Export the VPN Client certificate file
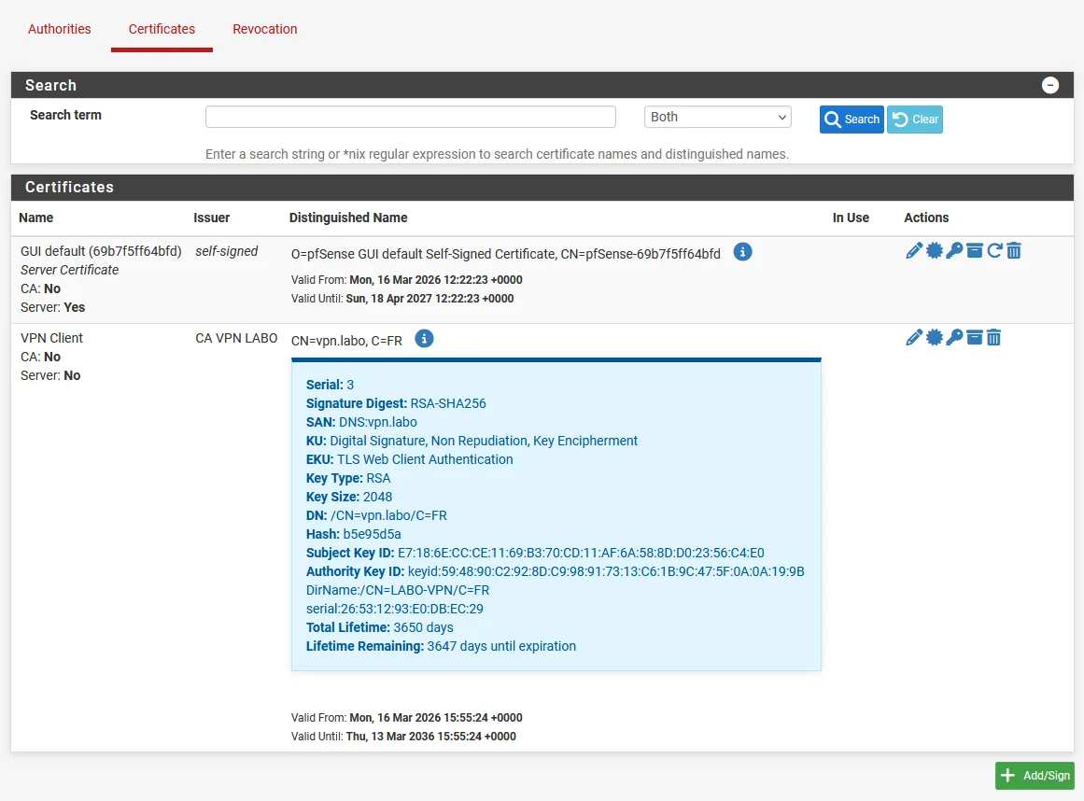The height and width of the screenshot is (801, 1084). (935, 337)
